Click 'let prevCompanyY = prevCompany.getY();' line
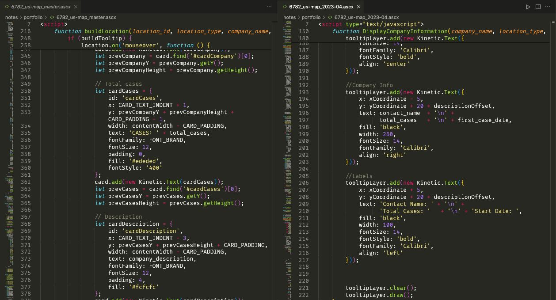Viewport: 556px width, 300px height. pos(159,63)
